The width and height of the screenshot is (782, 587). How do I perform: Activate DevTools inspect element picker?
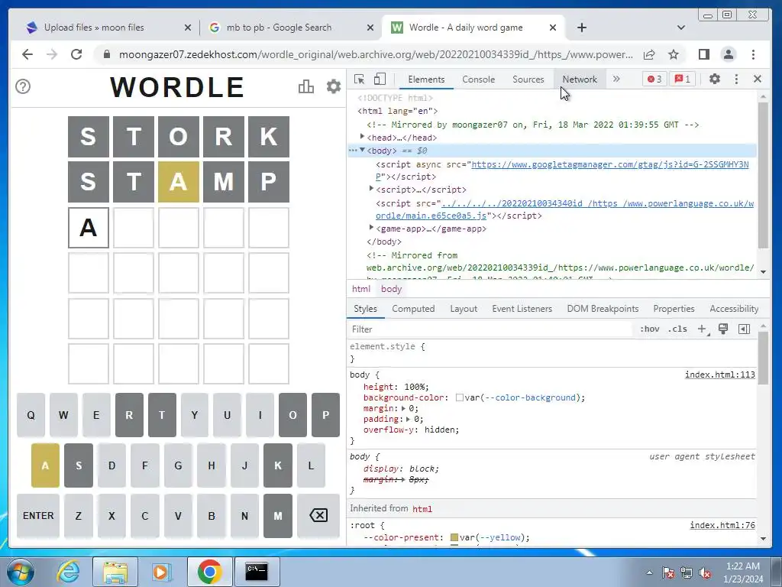point(359,79)
